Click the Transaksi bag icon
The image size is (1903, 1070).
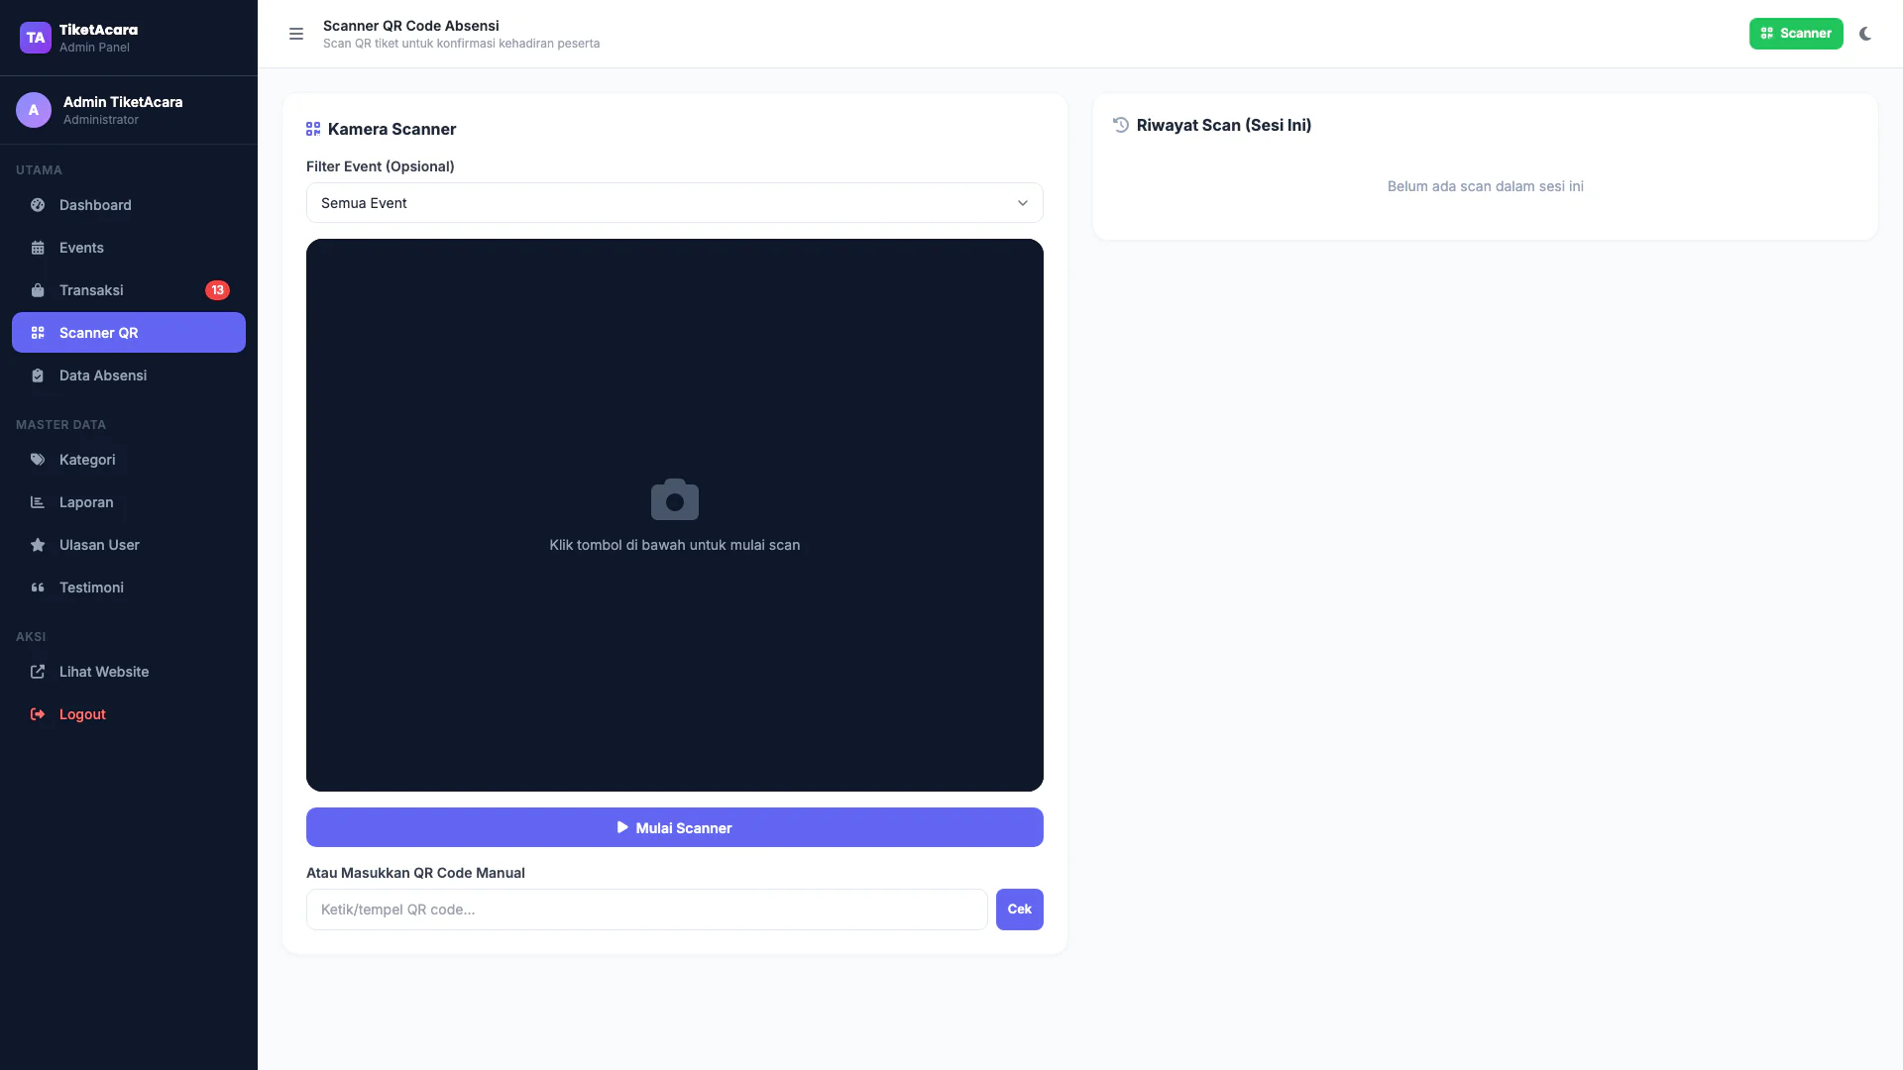pyautogui.click(x=38, y=290)
